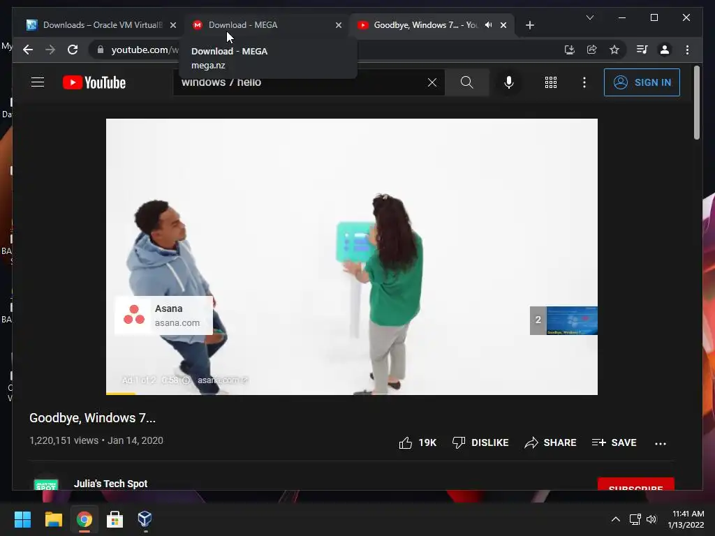The height and width of the screenshot is (536, 715).
Task: Search with your voice microphone
Action: pos(509,82)
